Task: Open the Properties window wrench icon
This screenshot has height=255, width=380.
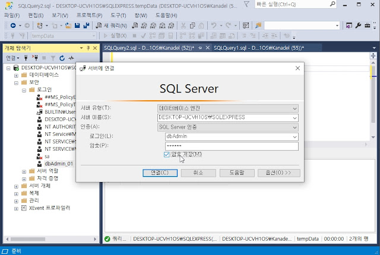Action: tap(358, 26)
